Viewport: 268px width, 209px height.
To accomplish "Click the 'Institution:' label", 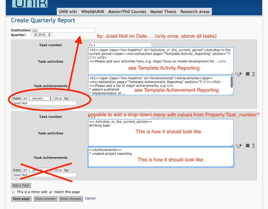I will coord(21,30).
